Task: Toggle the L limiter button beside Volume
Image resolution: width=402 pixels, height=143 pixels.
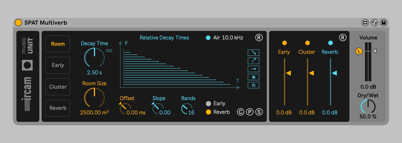Action: pos(359,51)
